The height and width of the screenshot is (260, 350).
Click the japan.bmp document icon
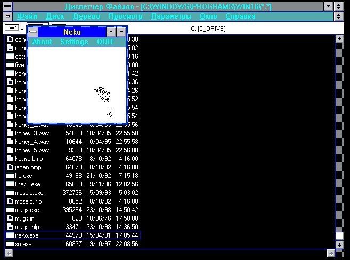point(10,167)
